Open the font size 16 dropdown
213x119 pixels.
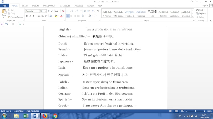[x=45, y=11]
